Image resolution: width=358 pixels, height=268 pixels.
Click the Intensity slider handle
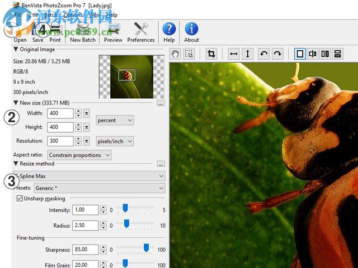125,208
